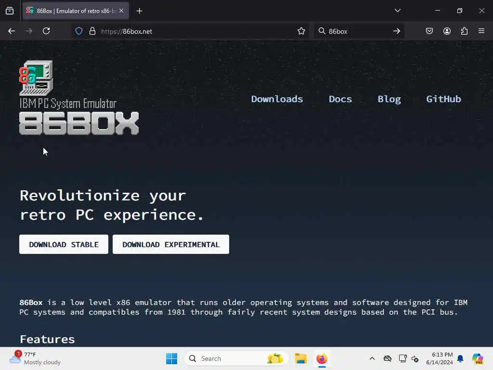Open the notifications bell
The width and height of the screenshot is (493, 370).
tap(460, 358)
